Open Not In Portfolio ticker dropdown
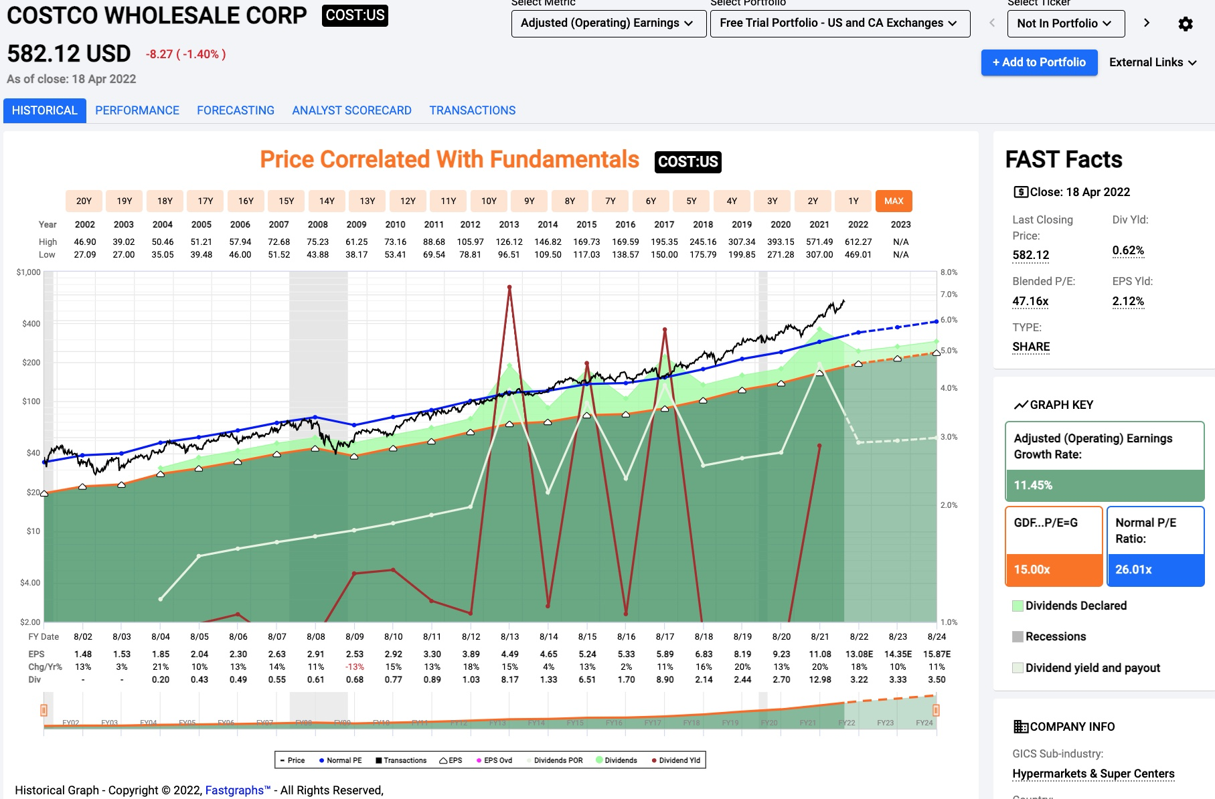The image size is (1215, 799). 1066,23
